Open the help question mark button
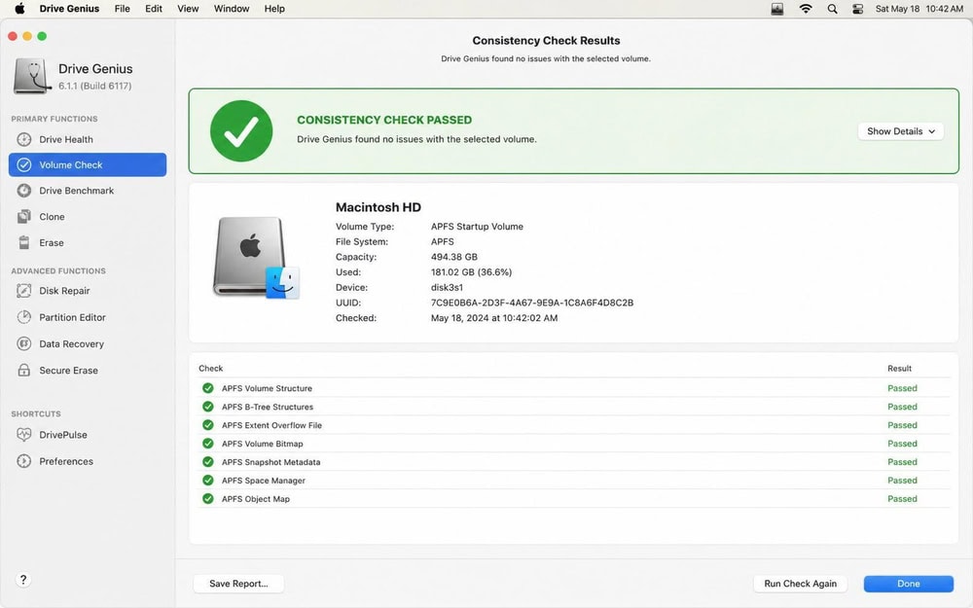973x608 pixels. 23,580
